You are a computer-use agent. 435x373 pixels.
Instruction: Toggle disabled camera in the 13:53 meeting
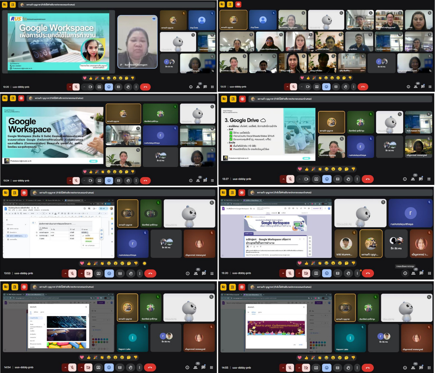click(x=88, y=273)
